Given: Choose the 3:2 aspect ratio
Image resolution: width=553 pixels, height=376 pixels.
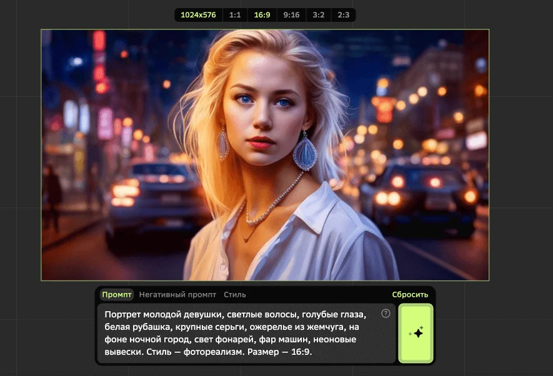Looking at the screenshot, I should tap(319, 15).
